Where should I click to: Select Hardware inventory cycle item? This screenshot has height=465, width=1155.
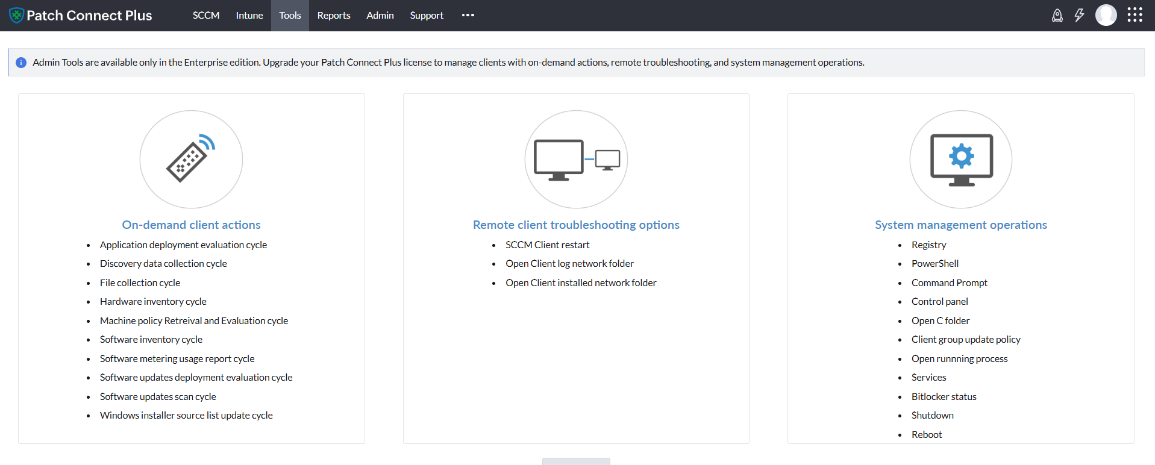[x=153, y=302]
